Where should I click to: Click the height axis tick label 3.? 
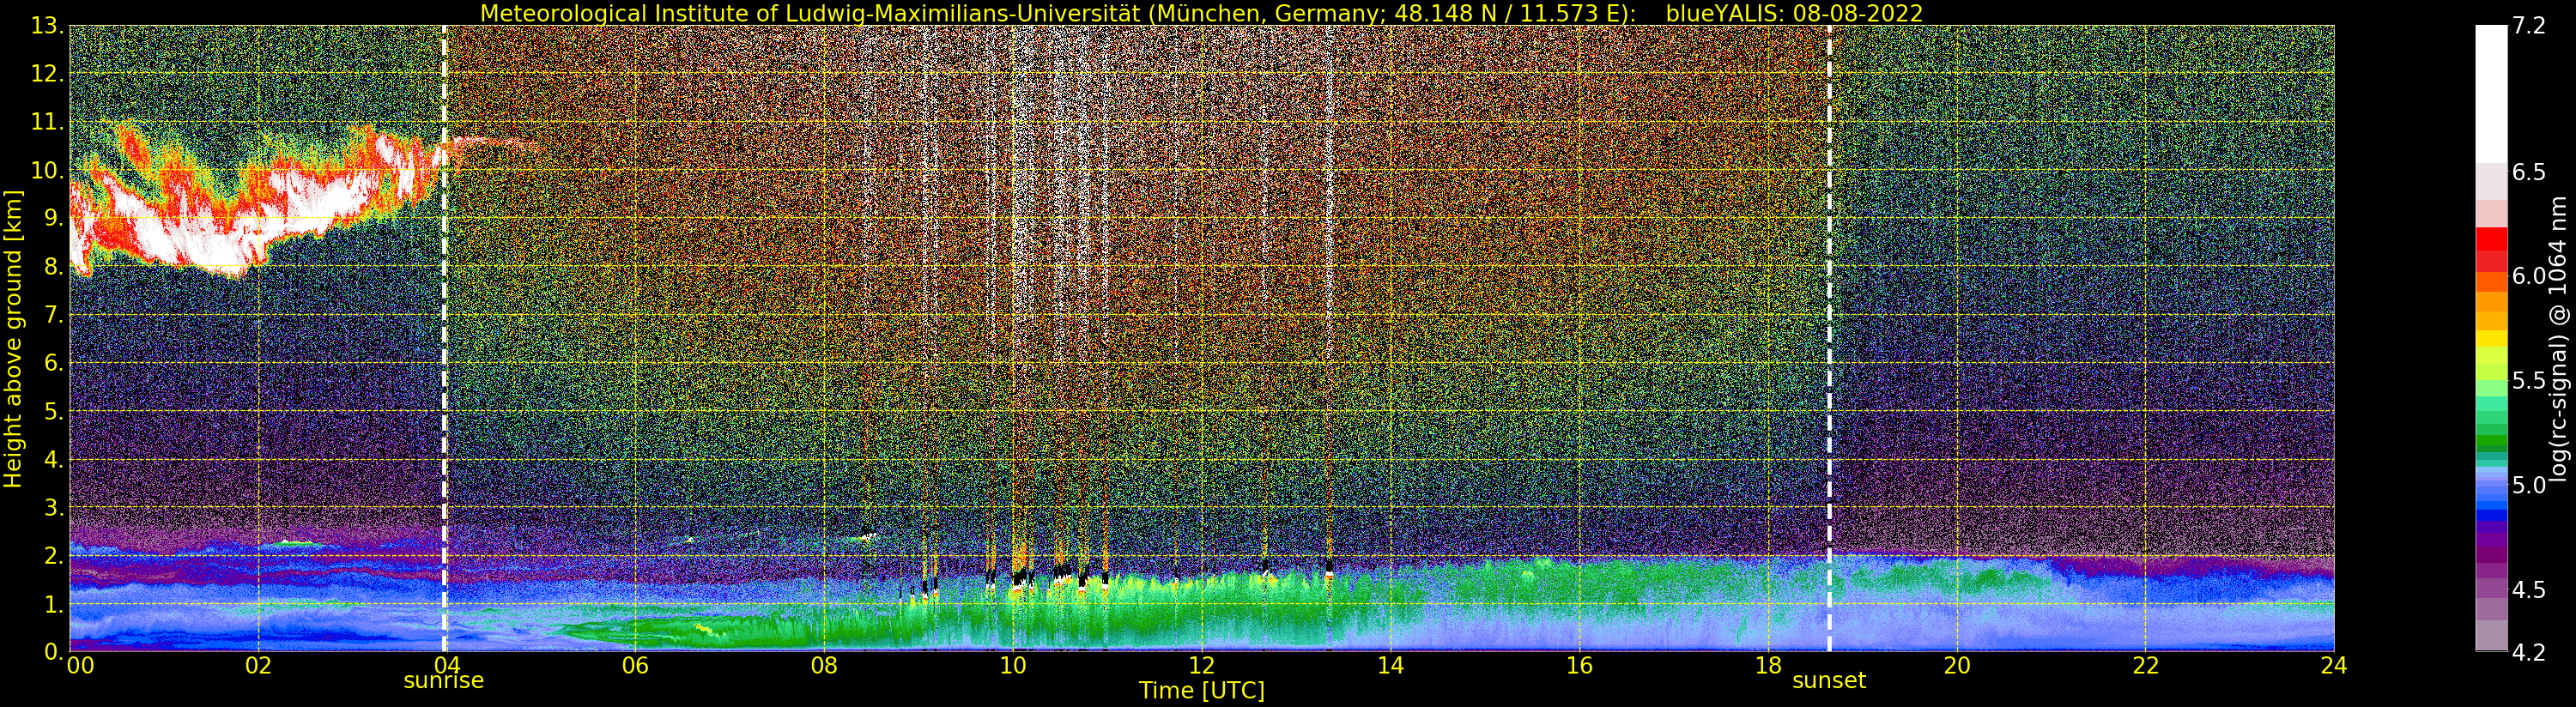tap(54, 507)
